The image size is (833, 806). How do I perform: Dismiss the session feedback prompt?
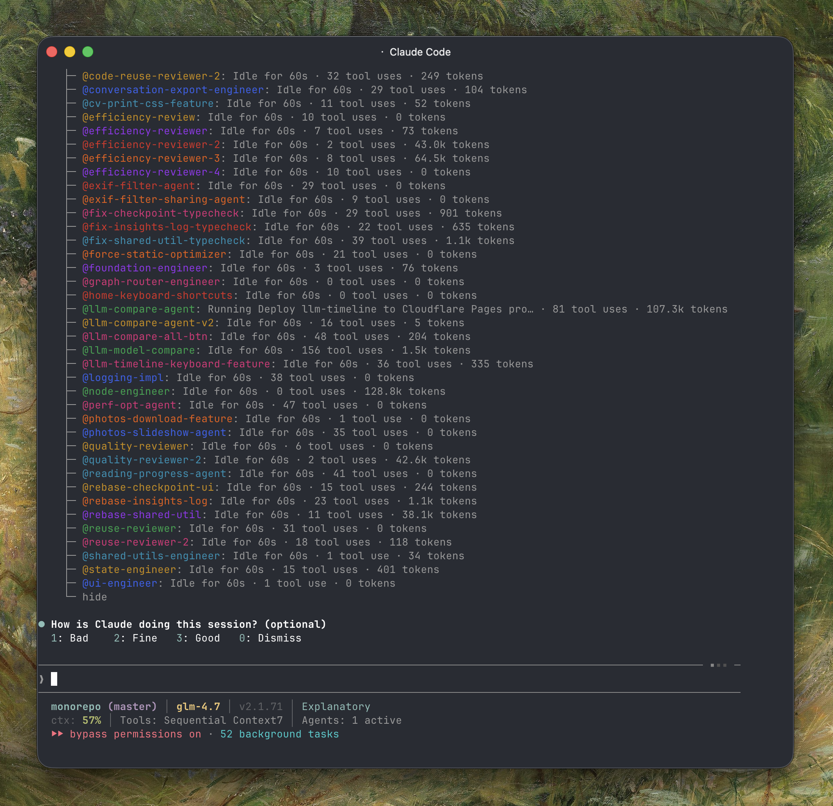point(270,638)
